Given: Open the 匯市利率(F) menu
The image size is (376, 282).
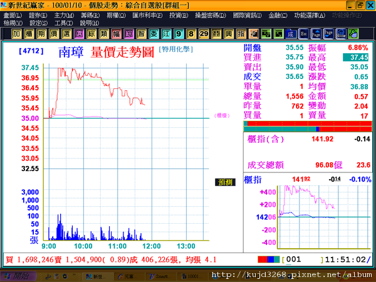Looking at the screenshot, I should [x=147, y=15].
